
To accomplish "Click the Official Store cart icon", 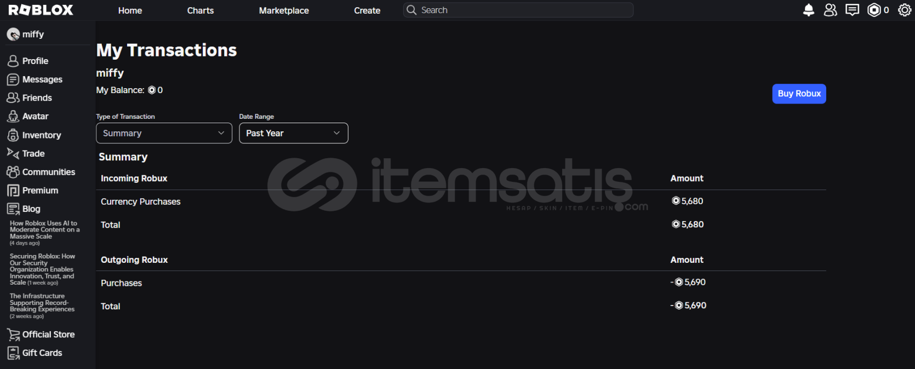I will (13, 335).
